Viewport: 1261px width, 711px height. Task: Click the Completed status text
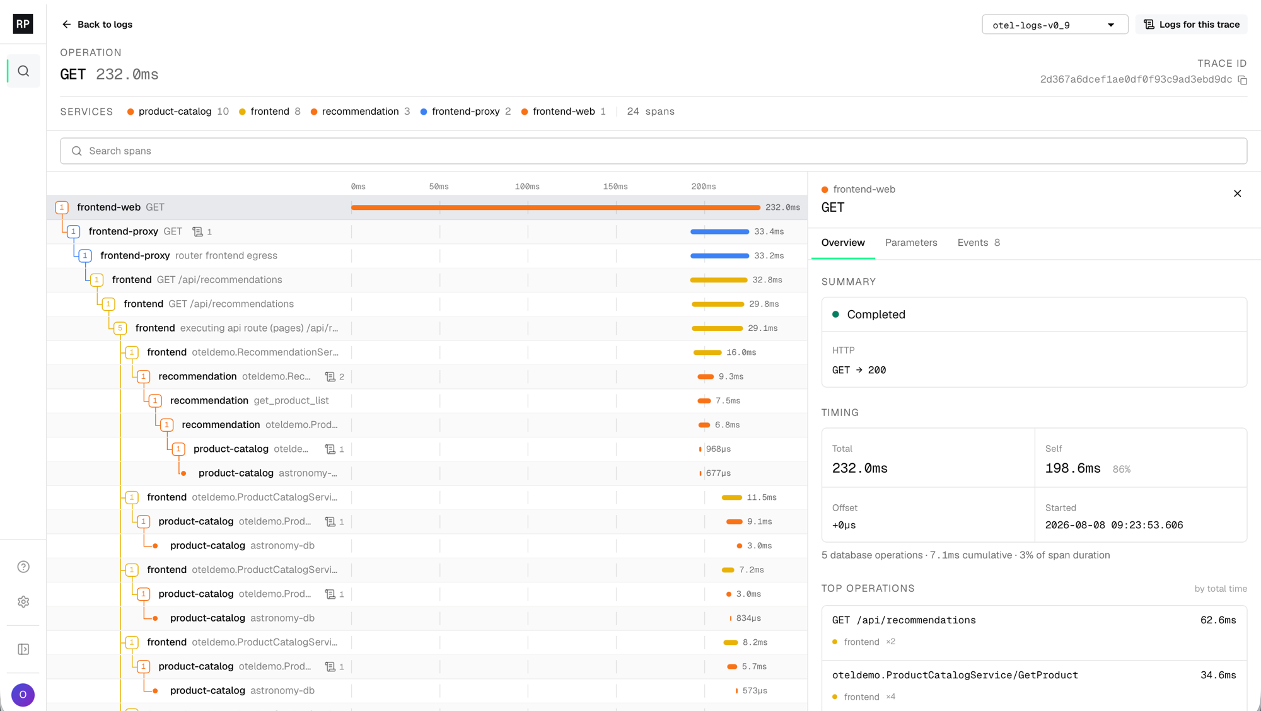(x=876, y=315)
